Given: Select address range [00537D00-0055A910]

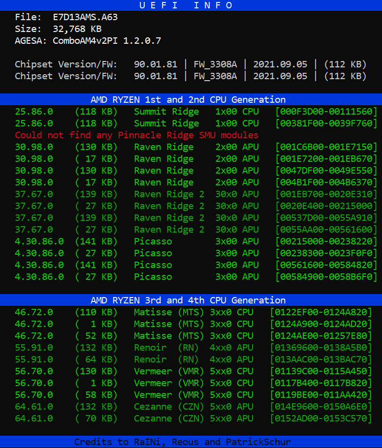Looking at the screenshot, I should (326, 218).
